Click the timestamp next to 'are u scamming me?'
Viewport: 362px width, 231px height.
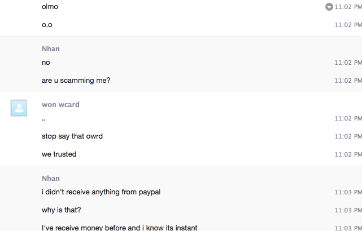pos(348,81)
